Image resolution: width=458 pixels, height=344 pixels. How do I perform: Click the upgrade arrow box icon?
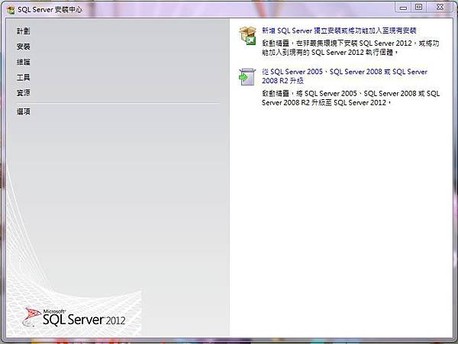(x=247, y=77)
